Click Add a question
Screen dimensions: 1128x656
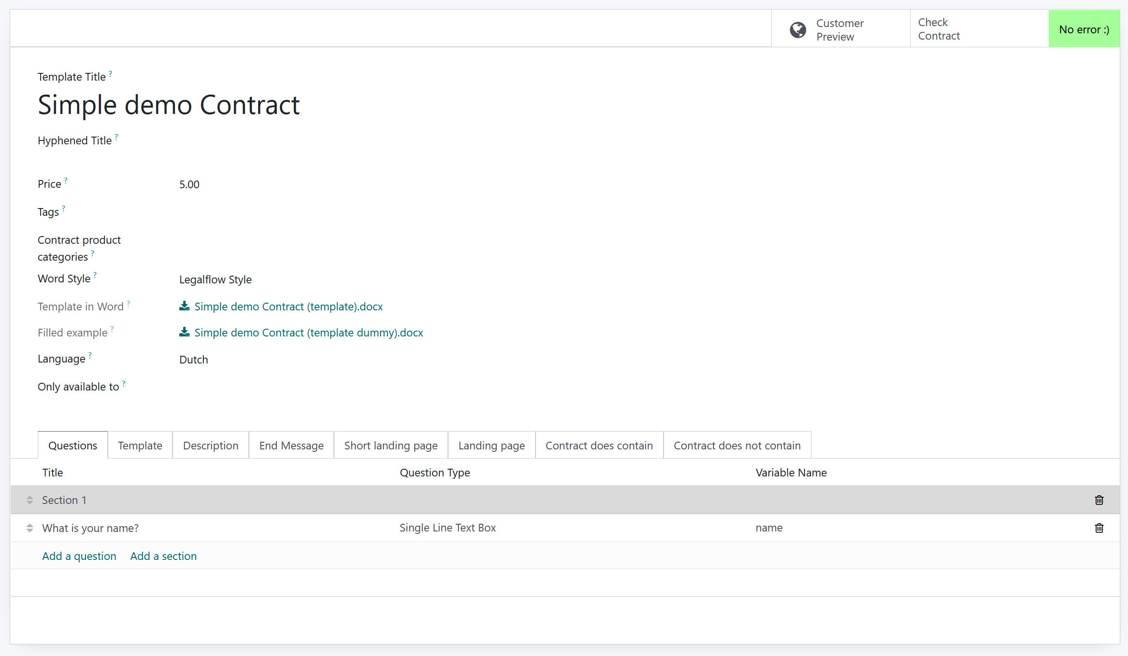click(x=79, y=556)
